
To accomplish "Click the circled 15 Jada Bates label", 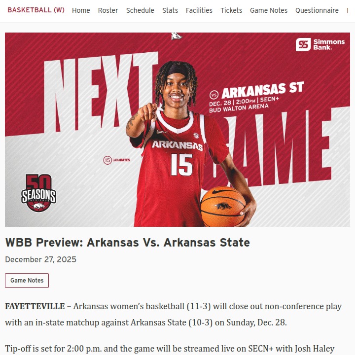I will point(116,160).
